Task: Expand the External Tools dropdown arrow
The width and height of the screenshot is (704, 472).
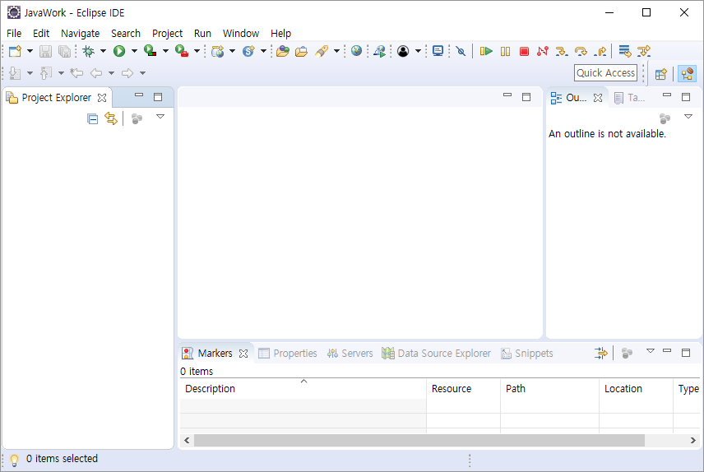Action: (x=197, y=51)
